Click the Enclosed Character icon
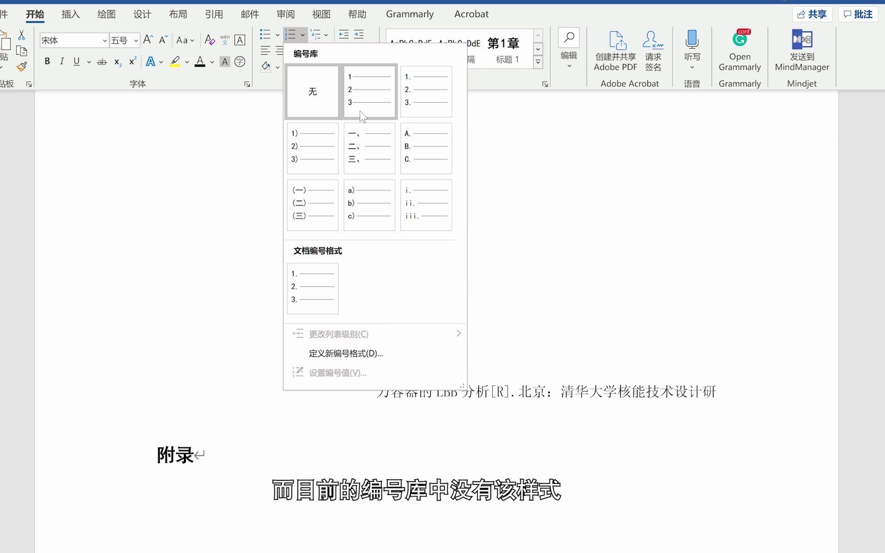Screen dimensions: 885x553 [240, 62]
